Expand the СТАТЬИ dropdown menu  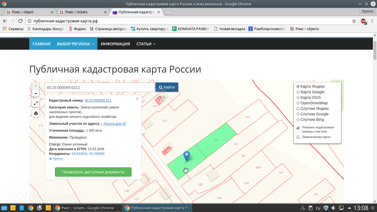pyautogui.click(x=146, y=44)
